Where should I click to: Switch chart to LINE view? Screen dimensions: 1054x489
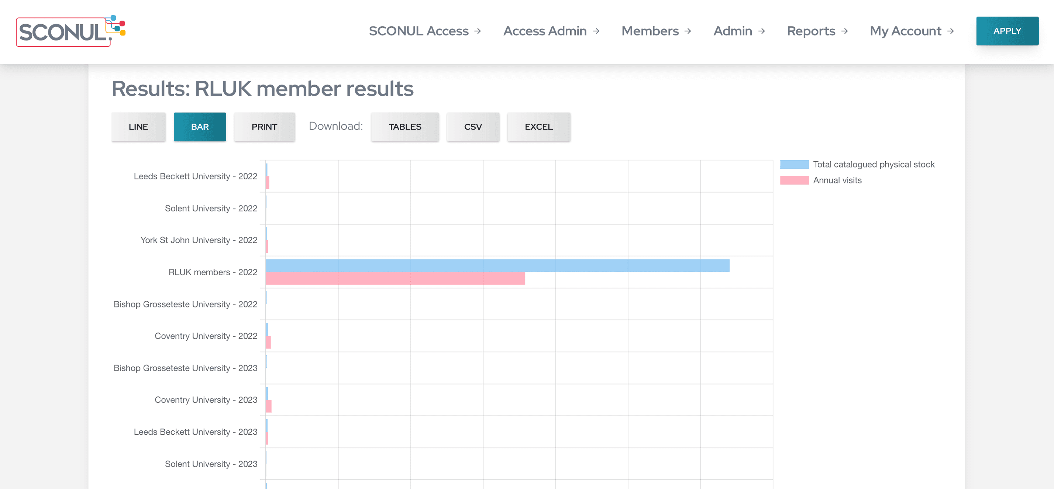tap(138, 127)
